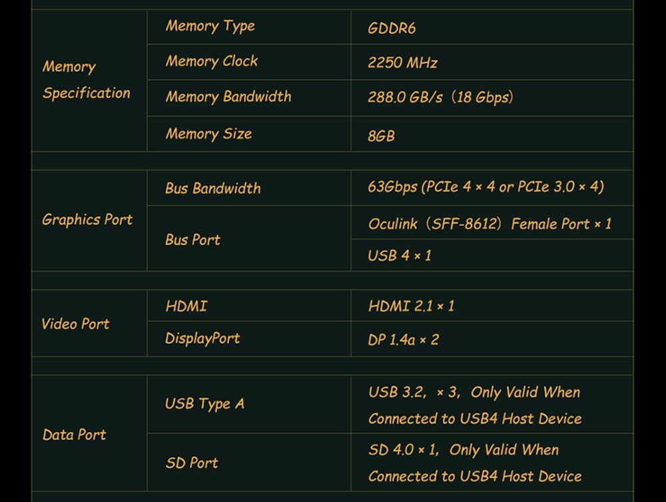
Task: Select the USB 4 × 1 entry
Action: 399,256
